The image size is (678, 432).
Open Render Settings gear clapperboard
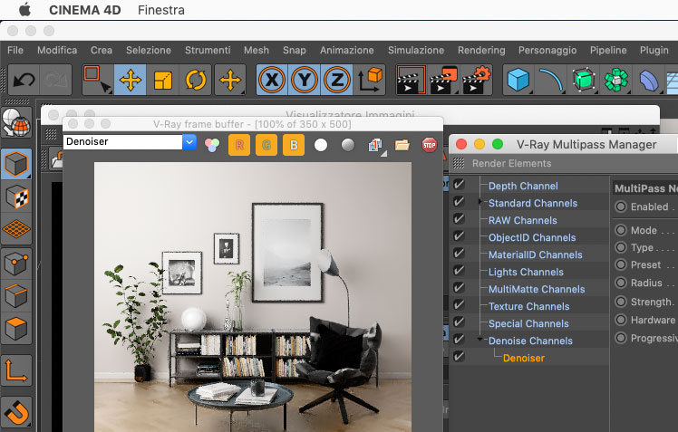[477, 80]
